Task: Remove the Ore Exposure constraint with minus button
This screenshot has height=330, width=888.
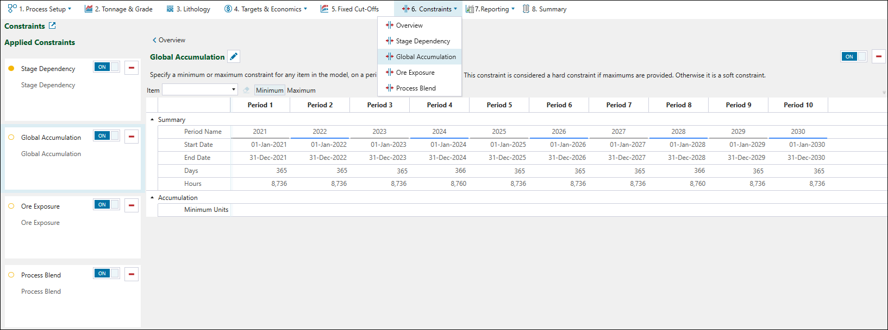Action: pos(132,205)
